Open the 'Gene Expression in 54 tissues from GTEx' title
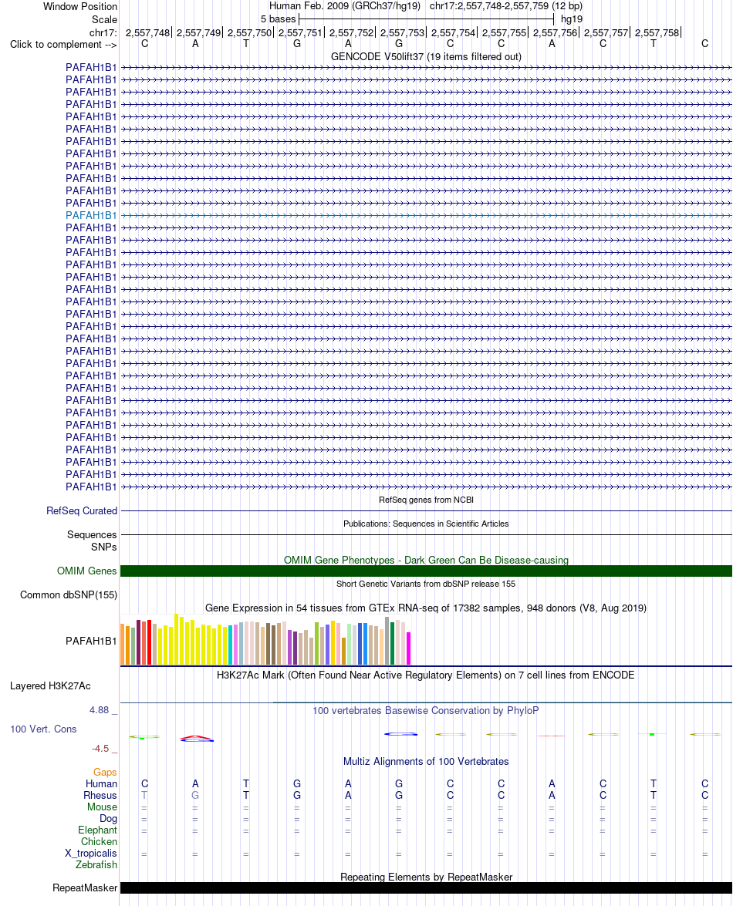This screenshot has width=733, height=906. [426, 608]
